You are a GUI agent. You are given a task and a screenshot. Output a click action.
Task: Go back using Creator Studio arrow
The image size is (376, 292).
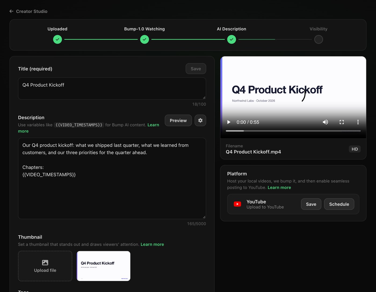point(11,11)
